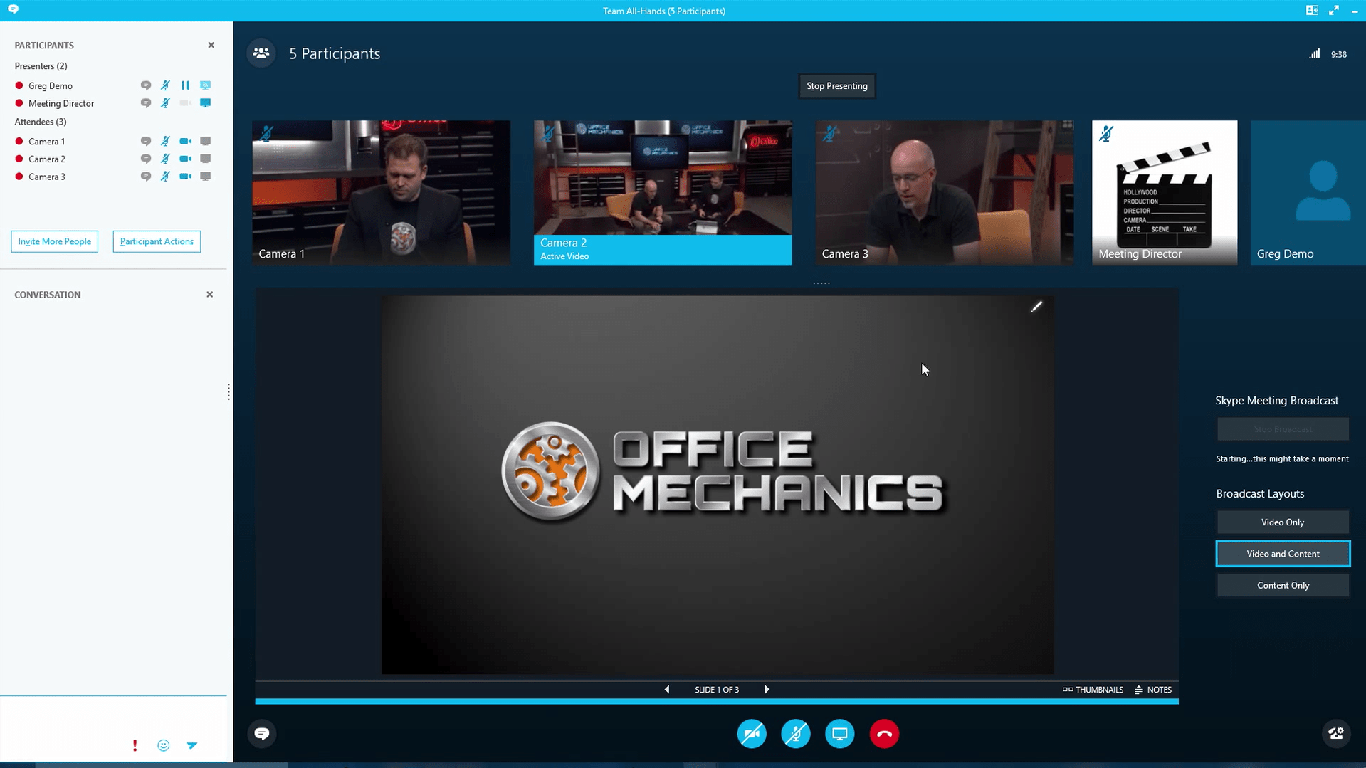Click the conversation message input box
The height and width of the screenshot is (768, 1366).
point(113,715)
